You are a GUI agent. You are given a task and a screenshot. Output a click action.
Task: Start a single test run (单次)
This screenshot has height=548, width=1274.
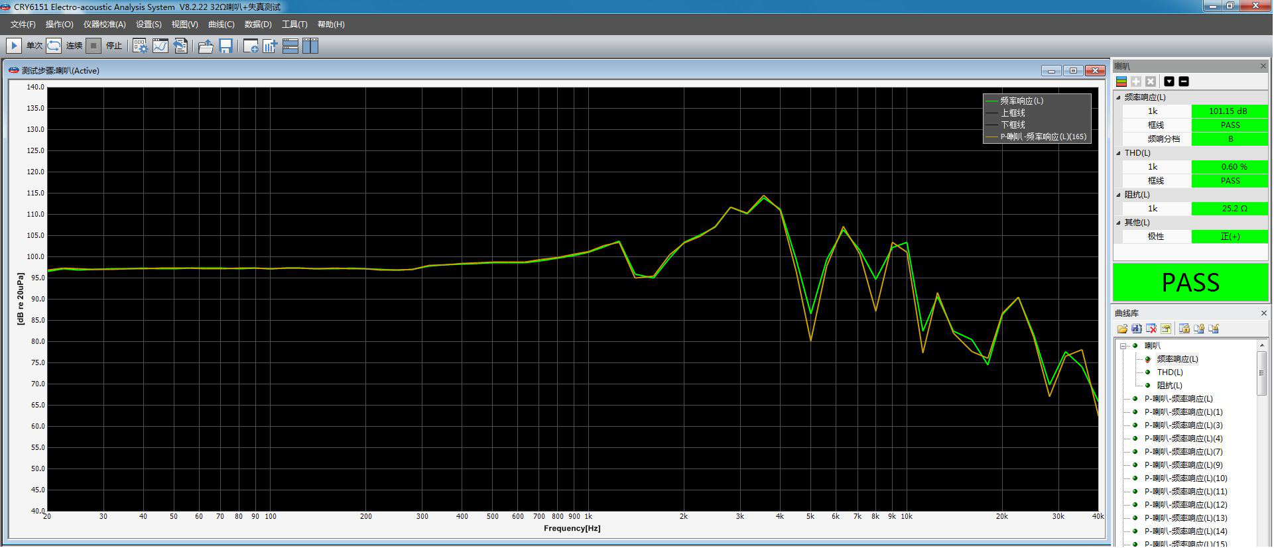pos(13,46)
